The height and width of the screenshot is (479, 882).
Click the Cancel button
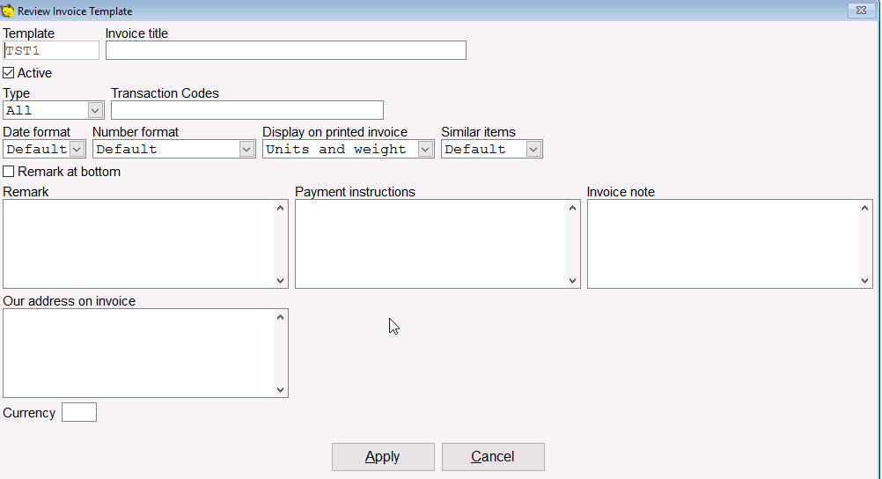(493, 456)
